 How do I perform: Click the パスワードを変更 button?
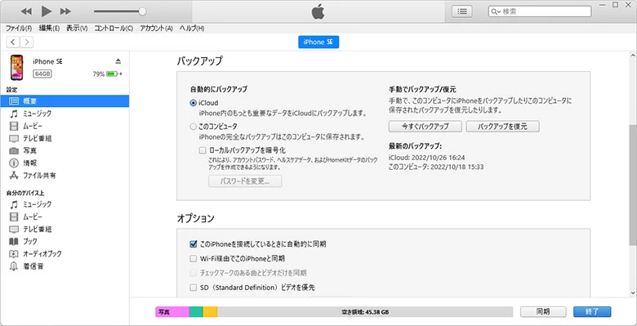point(245,181)
